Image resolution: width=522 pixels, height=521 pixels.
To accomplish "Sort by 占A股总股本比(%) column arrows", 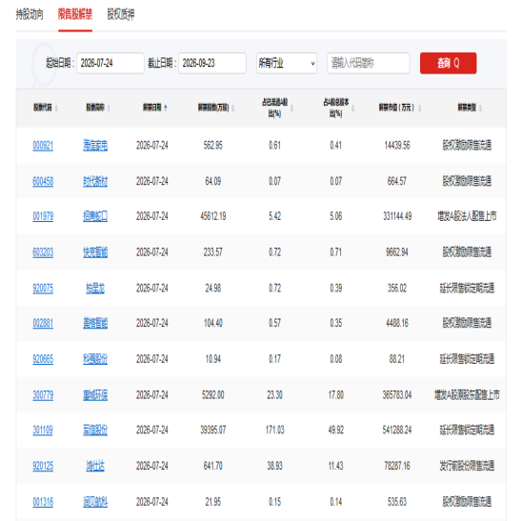I will click(352, 108).
